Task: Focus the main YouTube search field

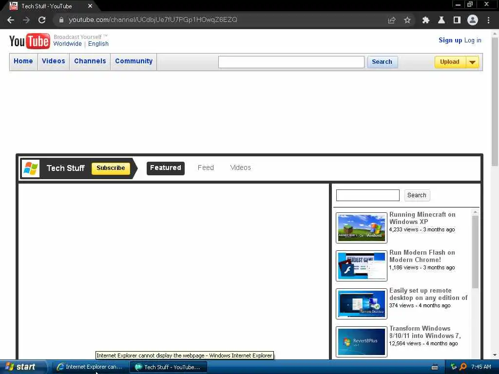Action: coord(291,62)
